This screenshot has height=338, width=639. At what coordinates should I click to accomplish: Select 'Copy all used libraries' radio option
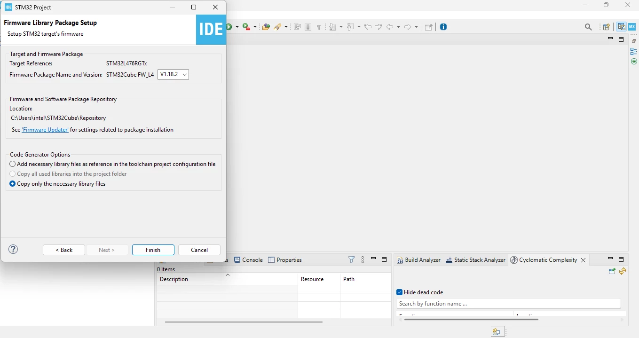click(68, 174)
